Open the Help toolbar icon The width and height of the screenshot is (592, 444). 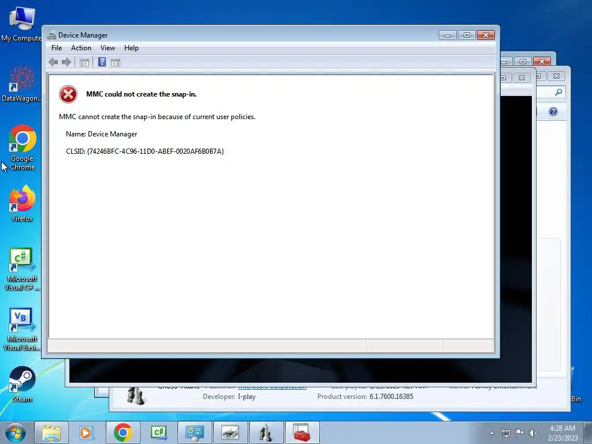click(102, 62)
